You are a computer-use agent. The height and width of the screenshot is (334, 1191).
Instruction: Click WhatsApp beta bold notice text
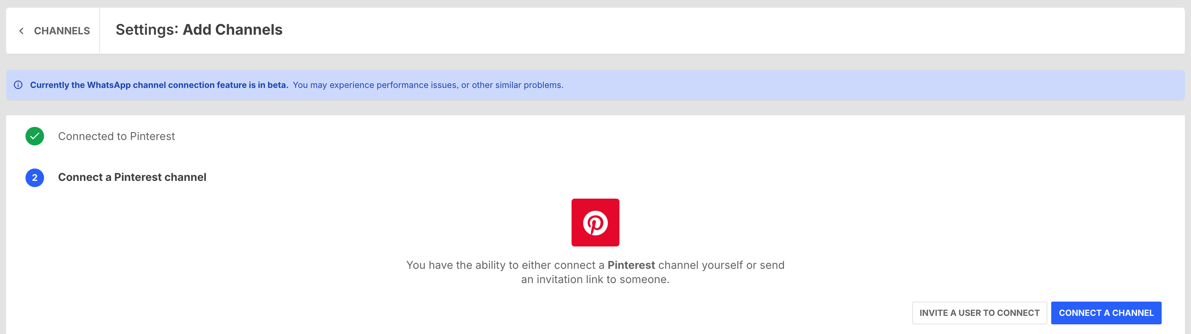(159, 85)
